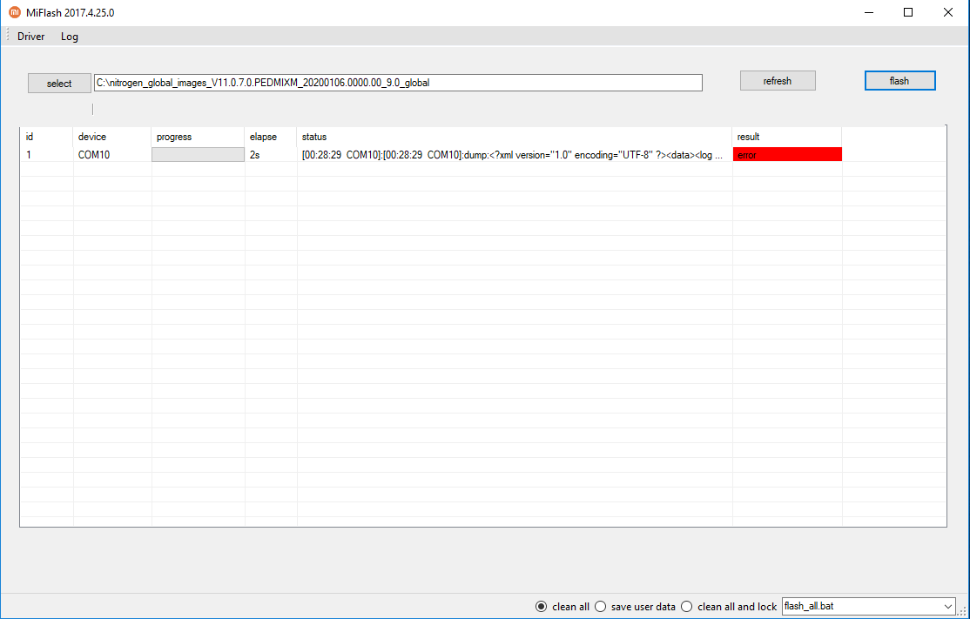Click the MiFlash logo icon in title bar
970x619 pixels.
(x=14, y=12)
